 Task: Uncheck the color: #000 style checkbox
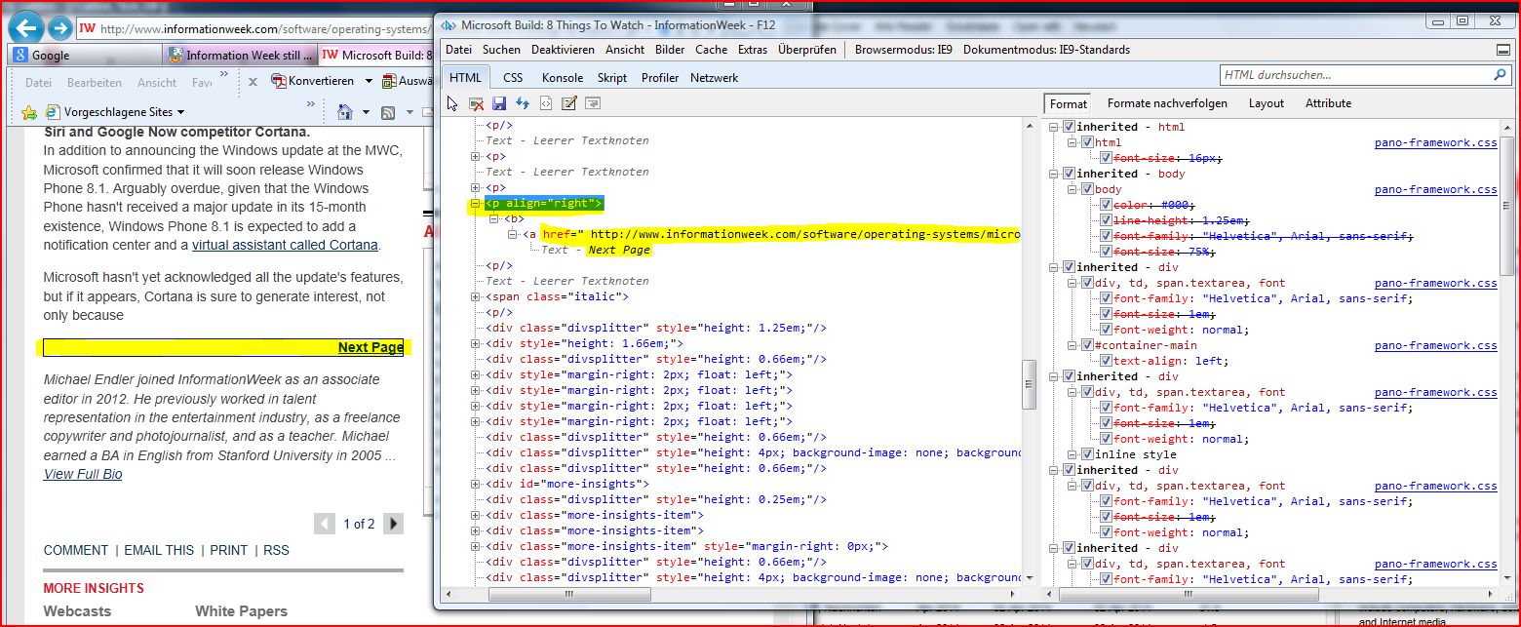[x=1105, y=205]
